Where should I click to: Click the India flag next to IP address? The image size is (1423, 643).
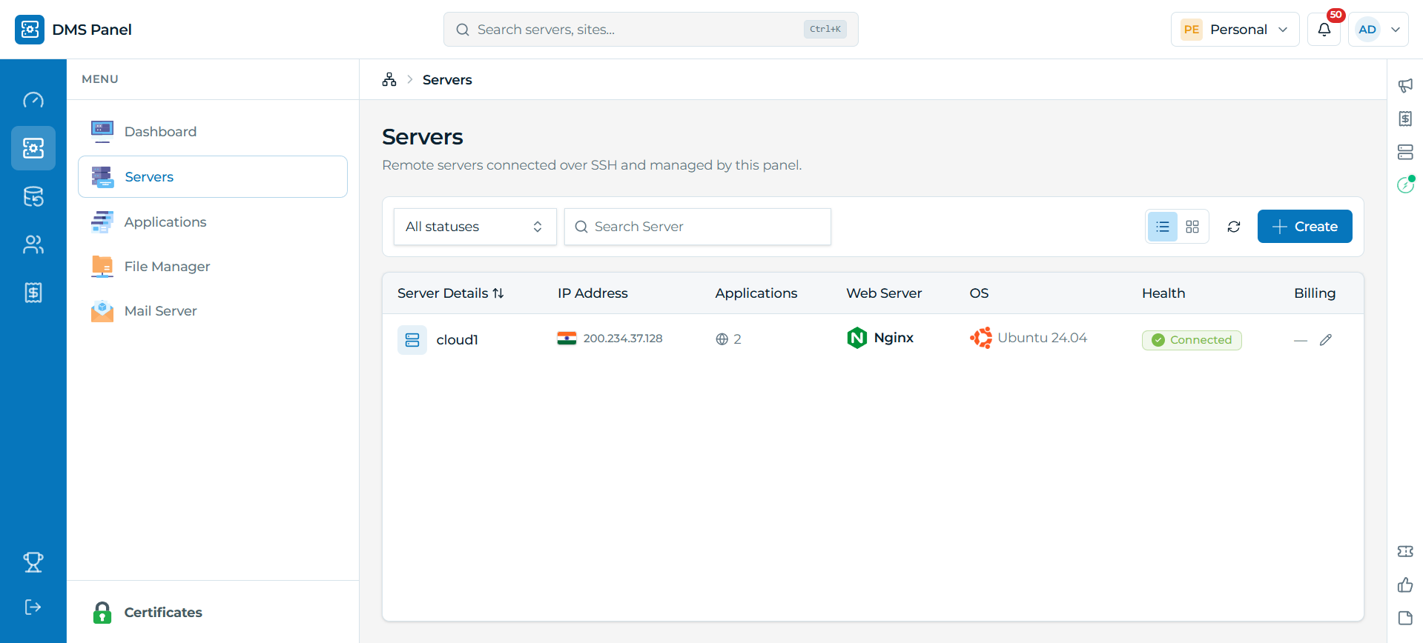click(567, 339)
